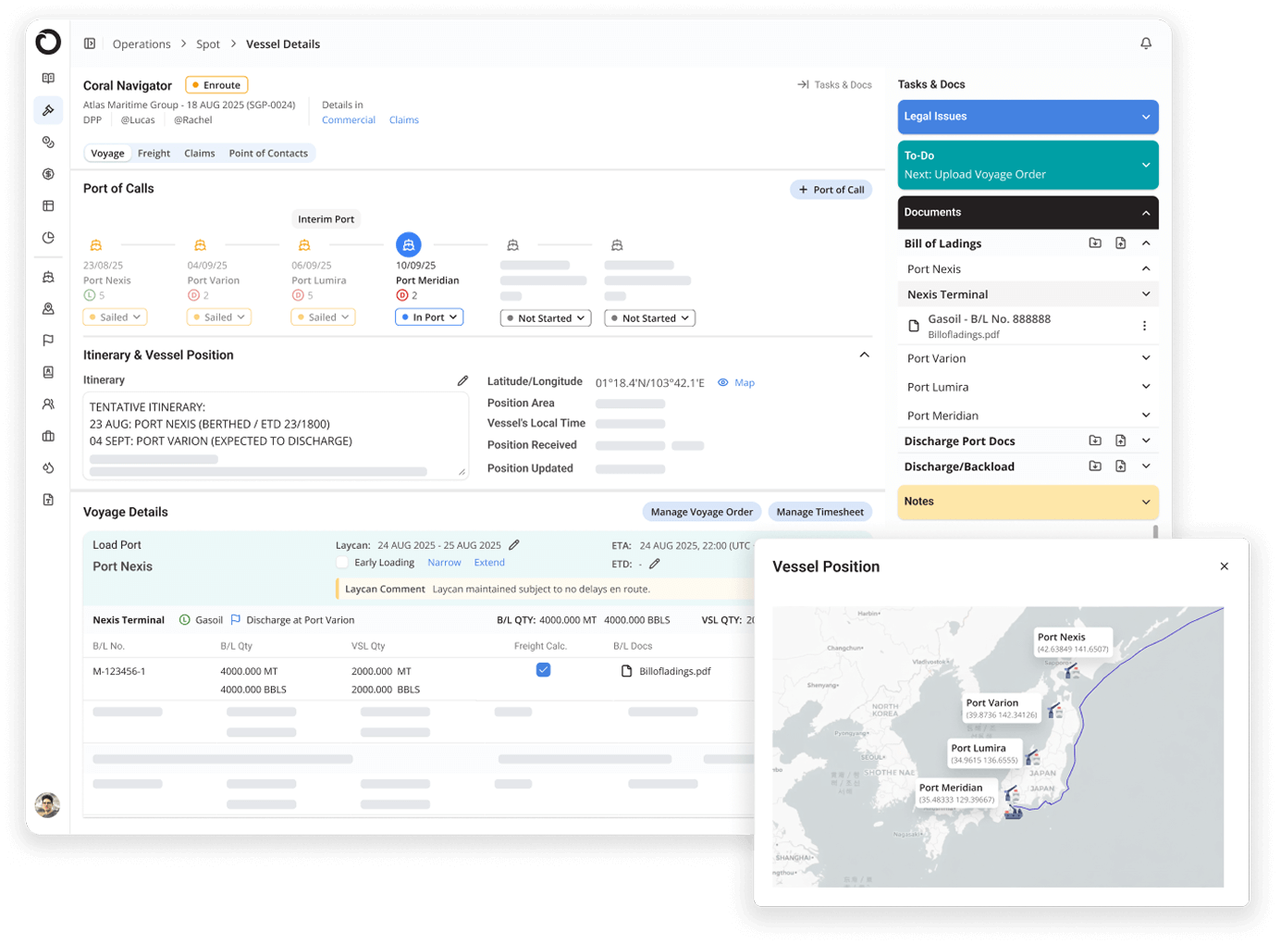Open the In Port status dropdown

tap(429, 317)
